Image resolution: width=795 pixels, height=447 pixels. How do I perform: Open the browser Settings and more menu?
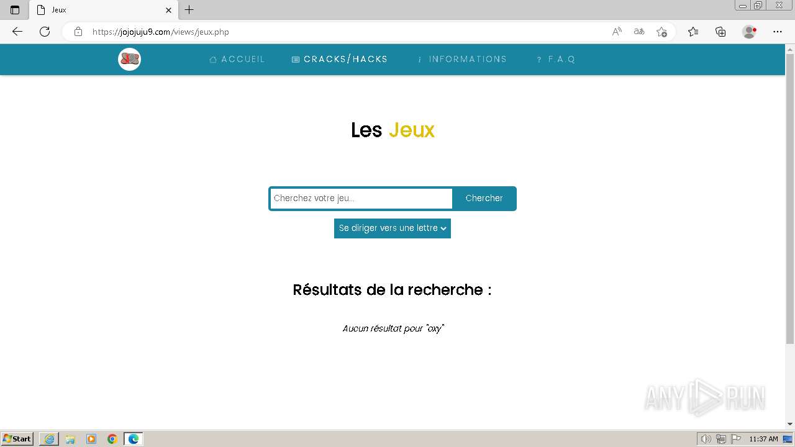[x=778, y=32]
